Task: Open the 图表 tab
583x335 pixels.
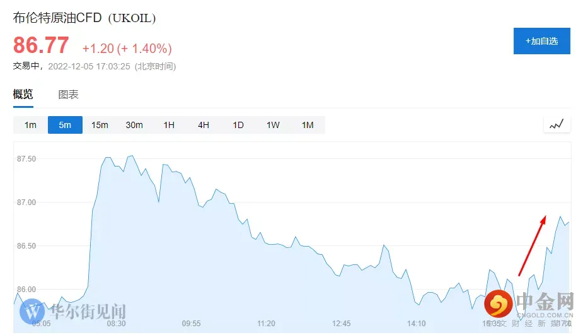Action: point(68,95)
